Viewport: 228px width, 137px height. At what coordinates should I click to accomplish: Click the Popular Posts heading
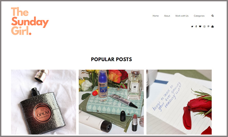(111, 59)
